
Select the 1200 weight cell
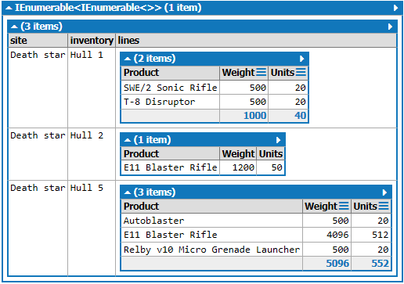[x=238, y=167]
